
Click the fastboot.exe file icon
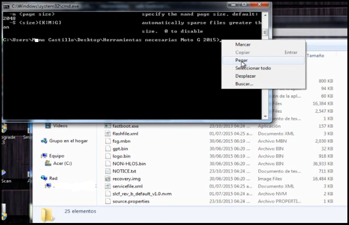click(x=108, y=126)
